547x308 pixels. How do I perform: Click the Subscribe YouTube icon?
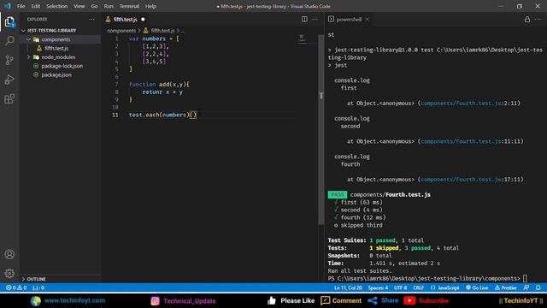(409, 300)
